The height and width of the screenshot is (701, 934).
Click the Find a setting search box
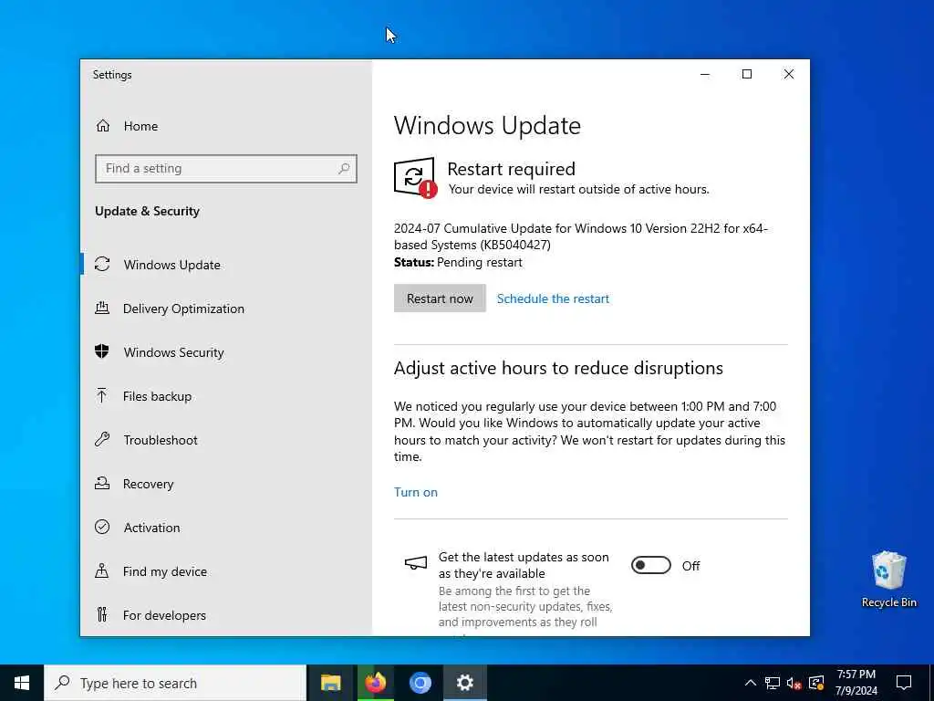coord(226,169)
